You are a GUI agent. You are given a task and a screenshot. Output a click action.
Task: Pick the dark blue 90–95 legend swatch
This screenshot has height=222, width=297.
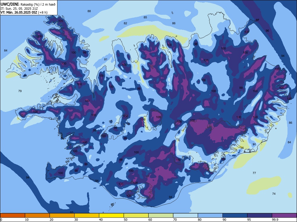(235, 215)
